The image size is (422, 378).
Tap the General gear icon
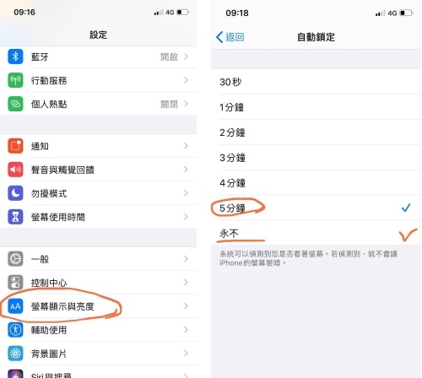click(15, 259)
